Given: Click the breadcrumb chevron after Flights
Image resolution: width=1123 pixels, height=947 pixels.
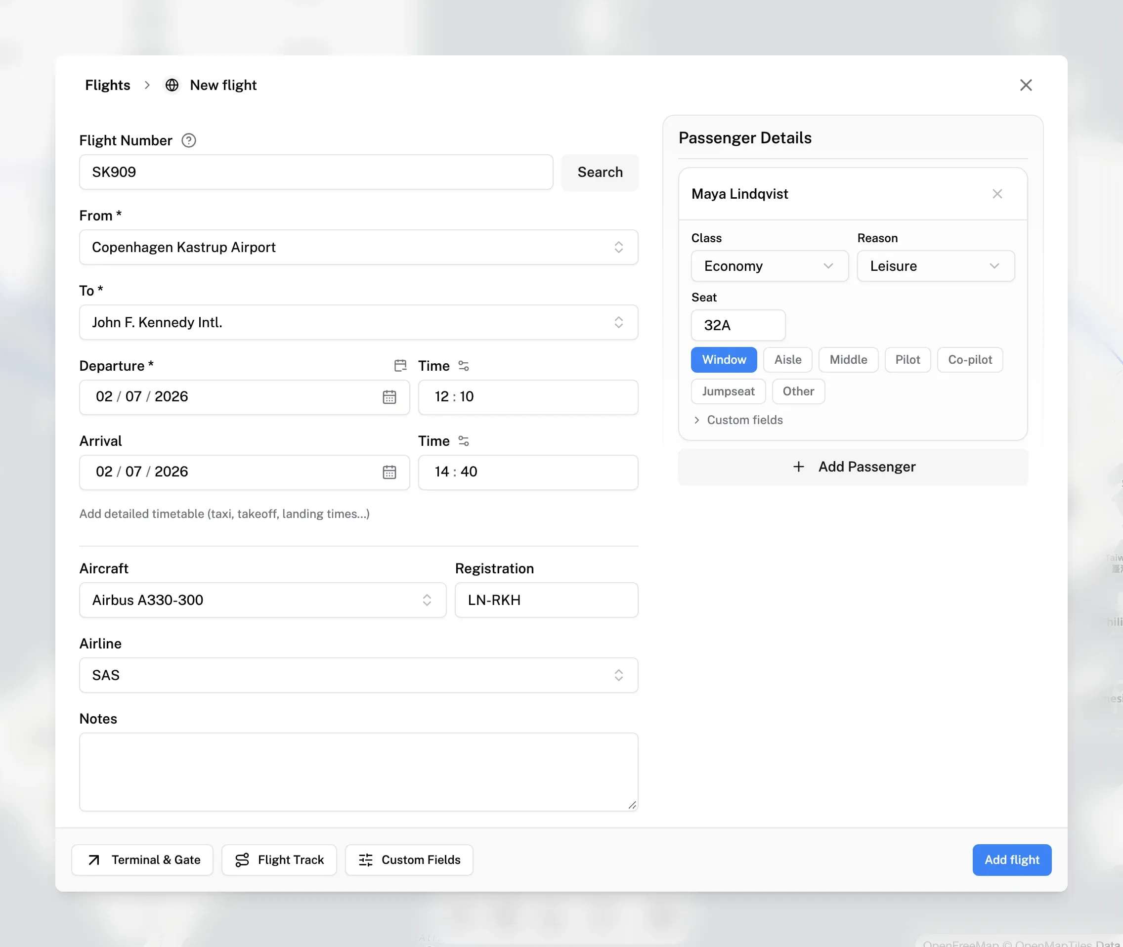Looking at the screenshot, I should [147, 86].
